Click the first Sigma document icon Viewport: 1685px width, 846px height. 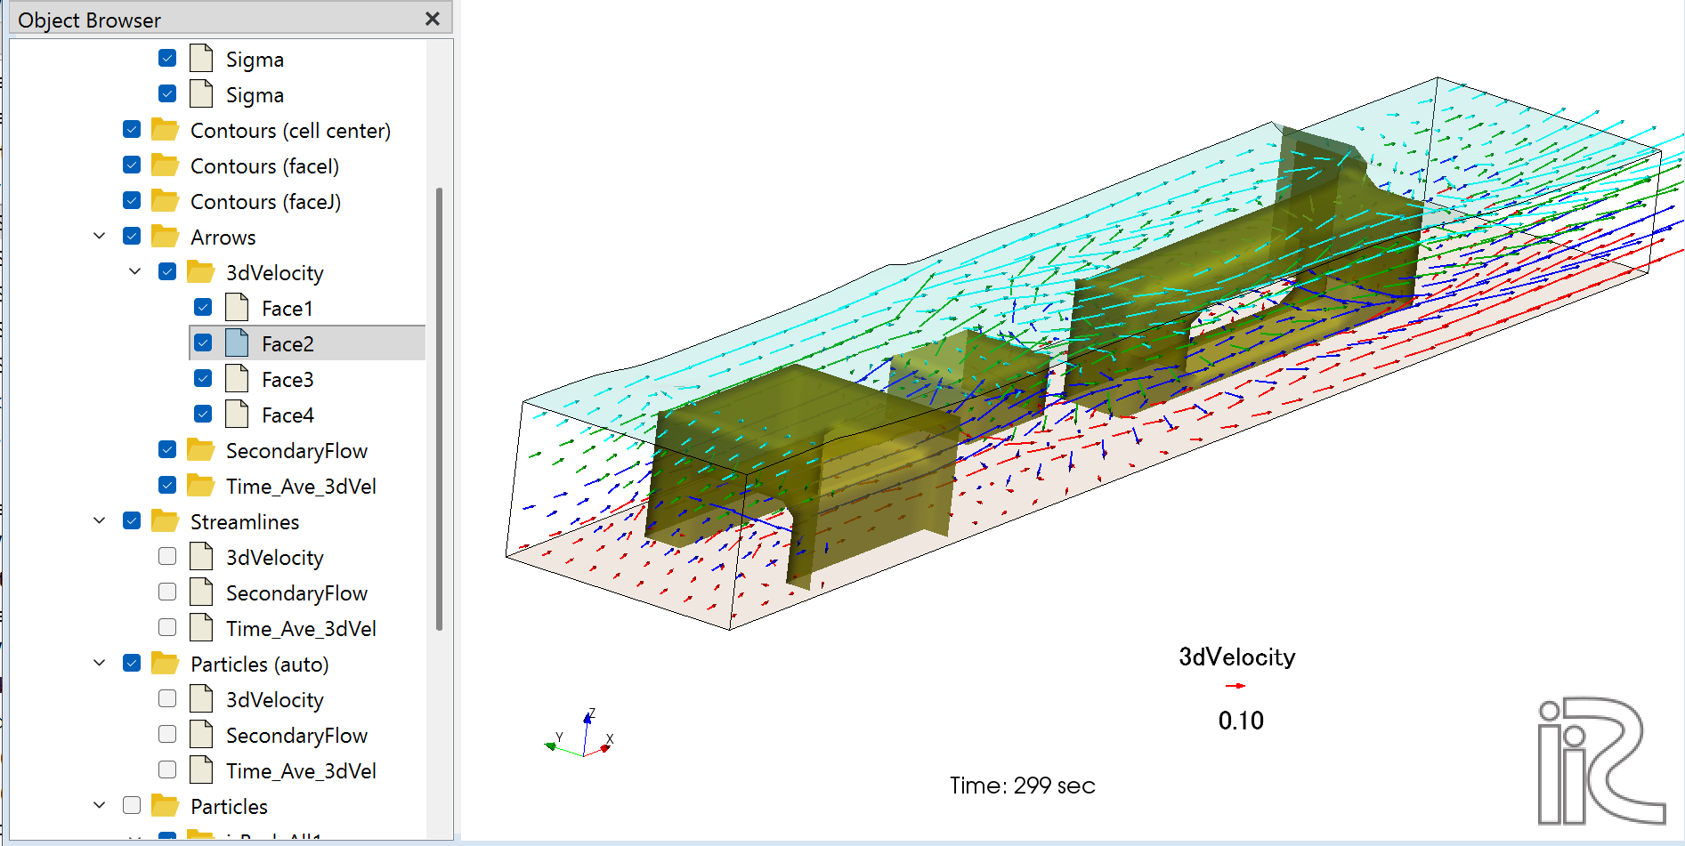coord(201,58)
